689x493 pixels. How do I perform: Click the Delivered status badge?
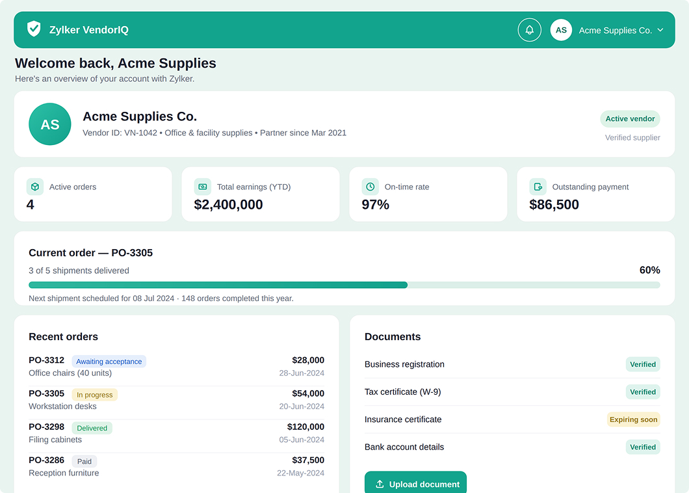click(x=92, y=429)
